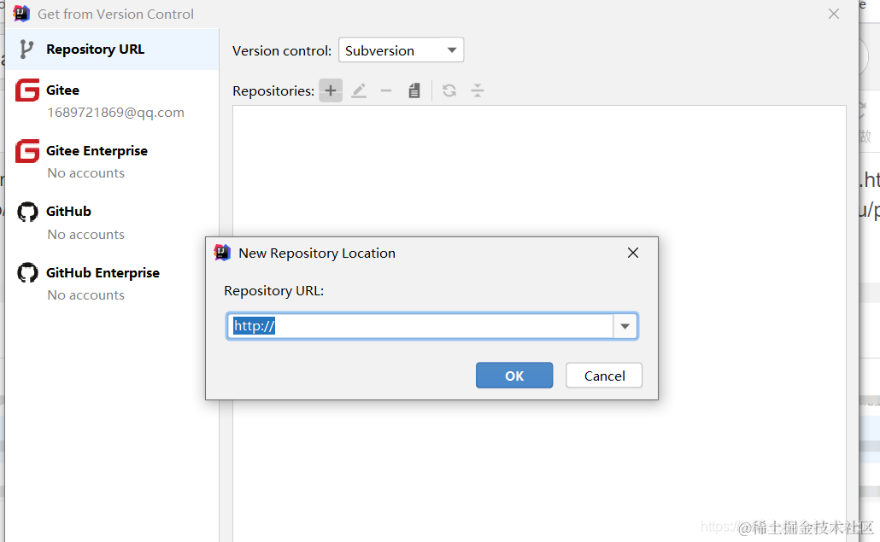Click the repository details document icon
The height and width of the screenshot is (542, 880).
coord(414,90)
